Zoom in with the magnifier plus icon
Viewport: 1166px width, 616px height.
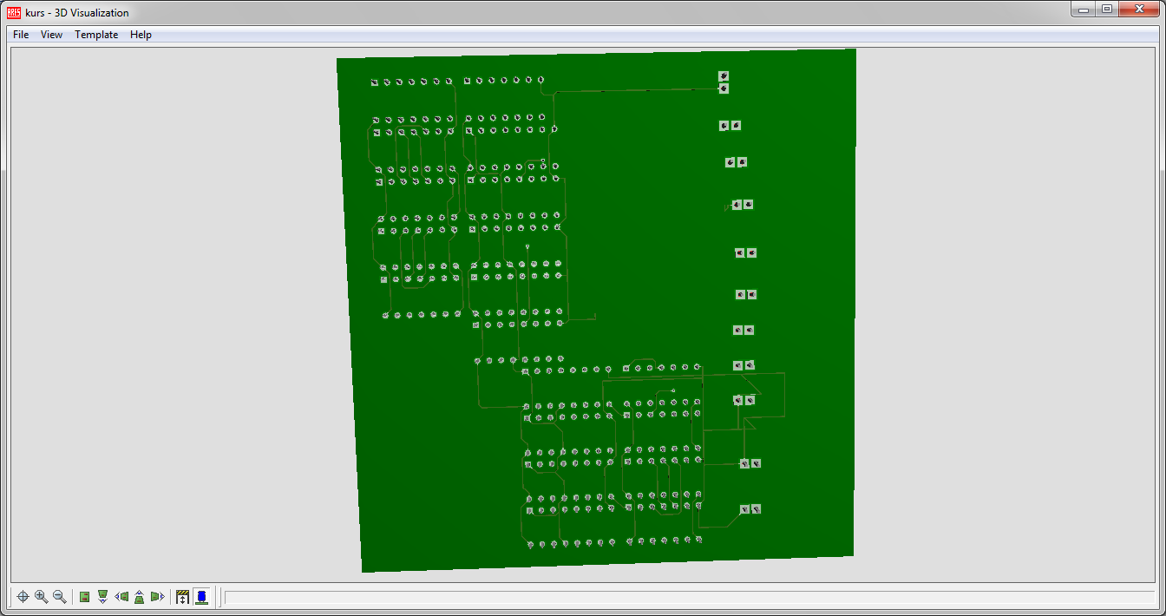41,597
